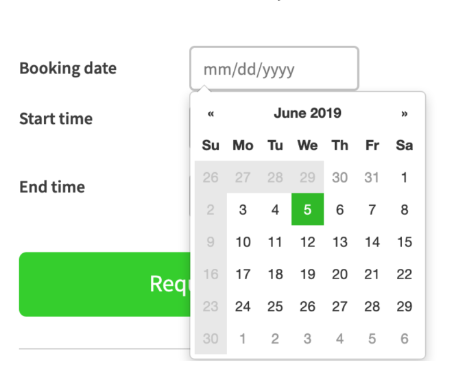The width and height of the screenshot is (454, 391).
Task: Select May 31 in the calendar
Action: (x=372, y=178)
